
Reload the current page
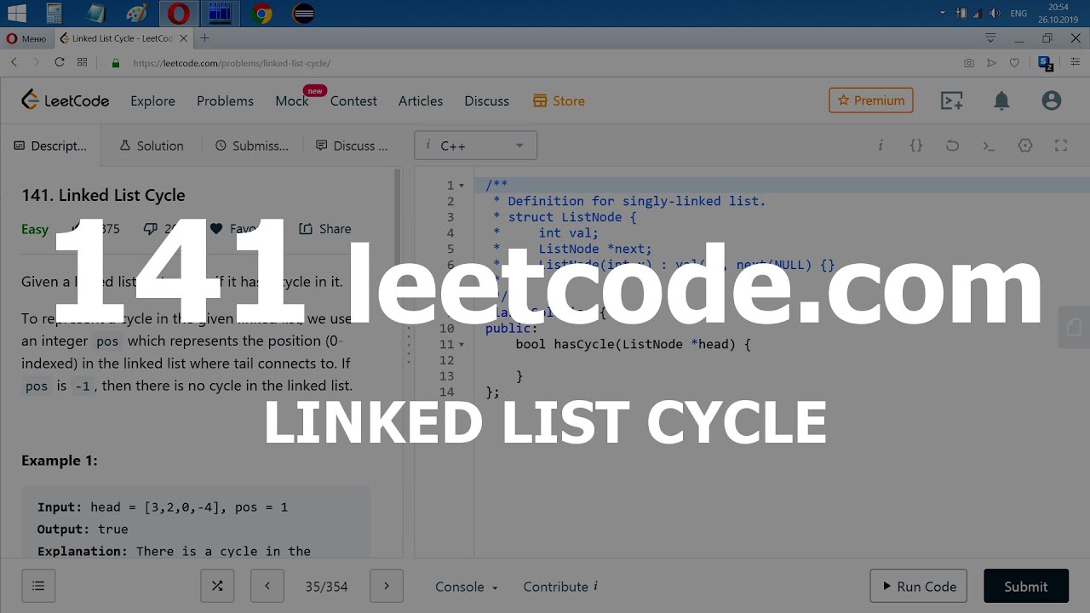click(59, 62)
